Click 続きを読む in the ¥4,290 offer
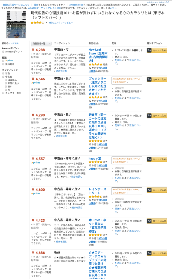The height and width of the screenshot is (279, 172). (x=61, y=136)
